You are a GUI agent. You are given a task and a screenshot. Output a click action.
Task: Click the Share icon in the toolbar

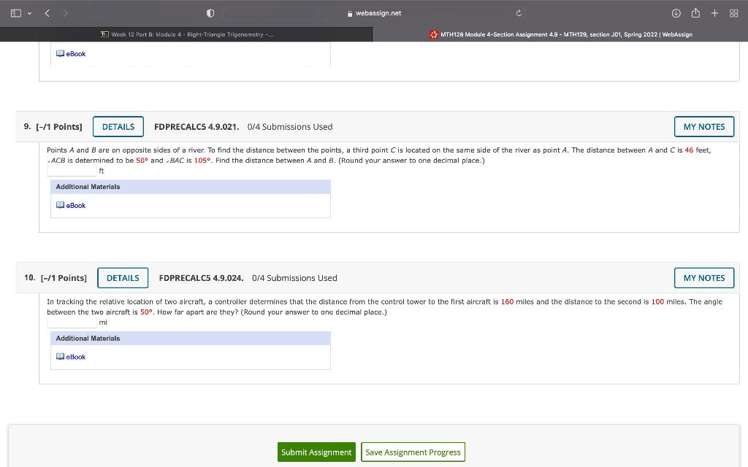694,12
